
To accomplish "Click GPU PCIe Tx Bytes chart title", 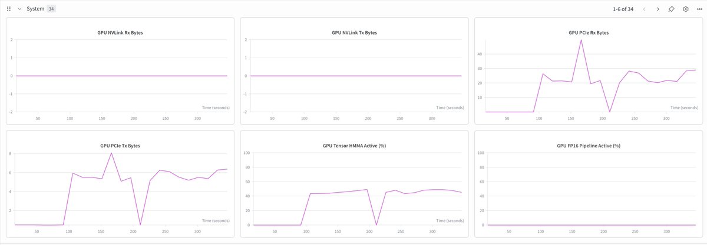I will 120,146.
